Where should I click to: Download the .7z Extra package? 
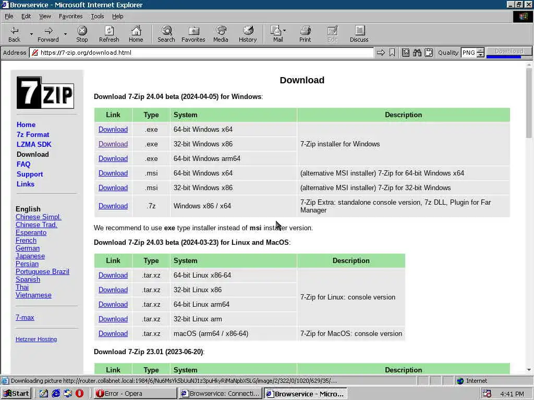click(x=113, y=206)
